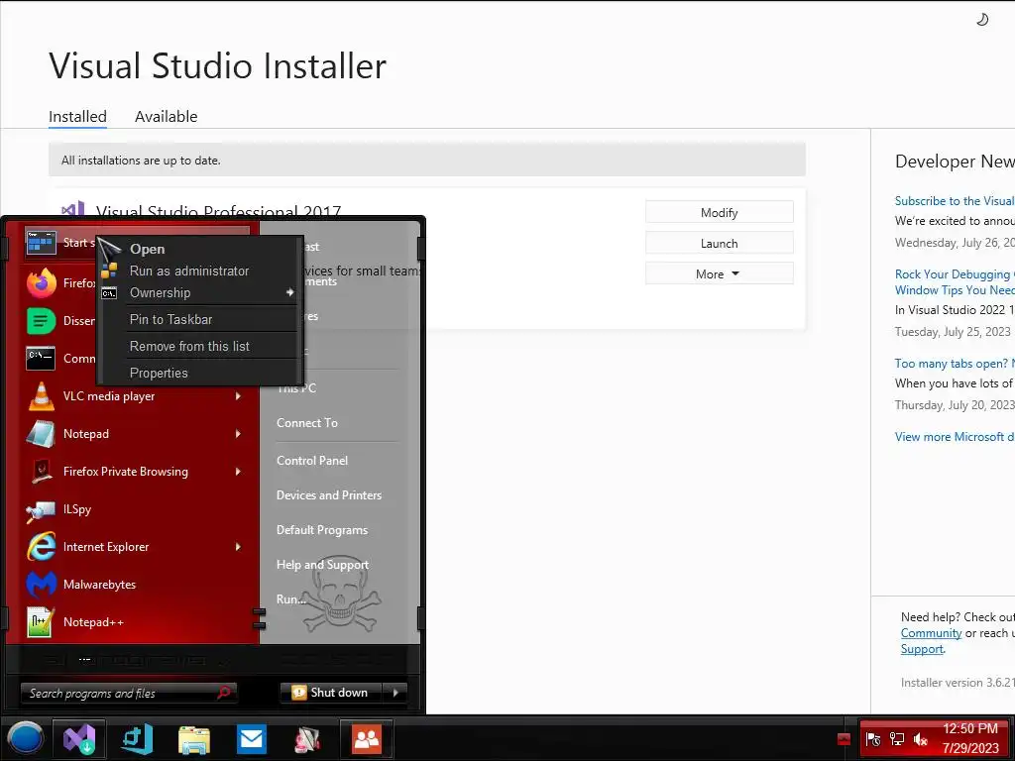1015x761 pixels.
Task: Open Properties from the context menu
Action: pos(159,373)
